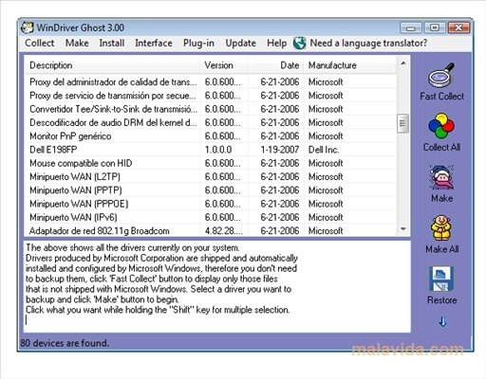Select 'Minipuerto WAN (PPTP)' row

[211, 190]
